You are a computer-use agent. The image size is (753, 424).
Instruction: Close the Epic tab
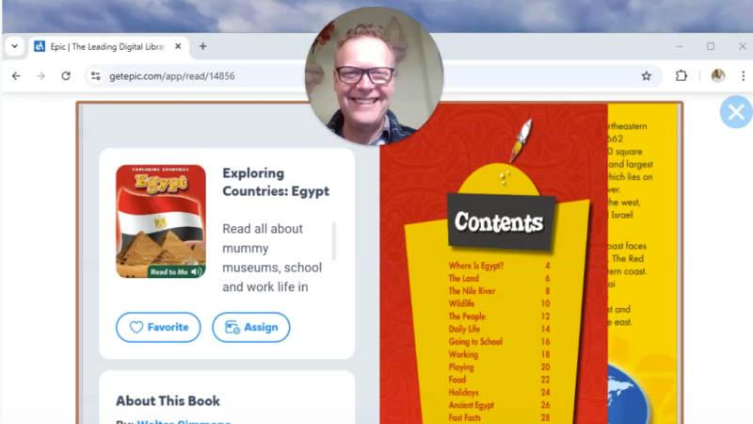click(178, 46)
